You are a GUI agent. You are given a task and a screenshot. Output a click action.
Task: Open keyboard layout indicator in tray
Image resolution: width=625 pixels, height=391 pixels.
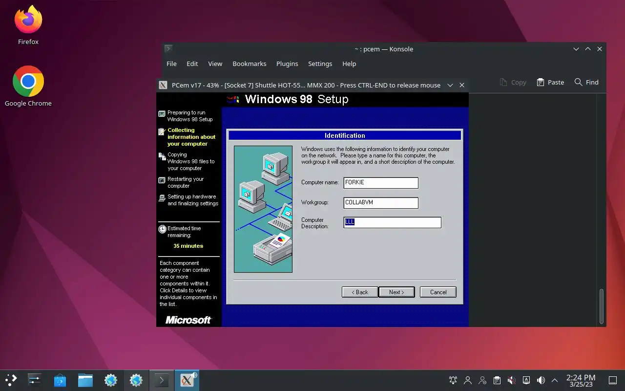(x=526, y=380)
